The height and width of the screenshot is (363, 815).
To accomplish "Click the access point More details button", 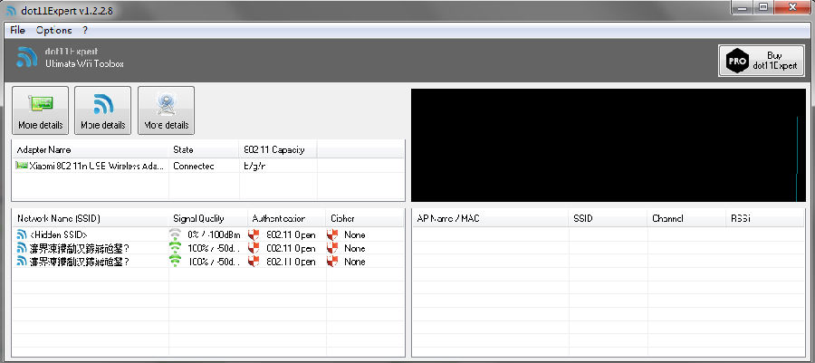I will 166,110.
